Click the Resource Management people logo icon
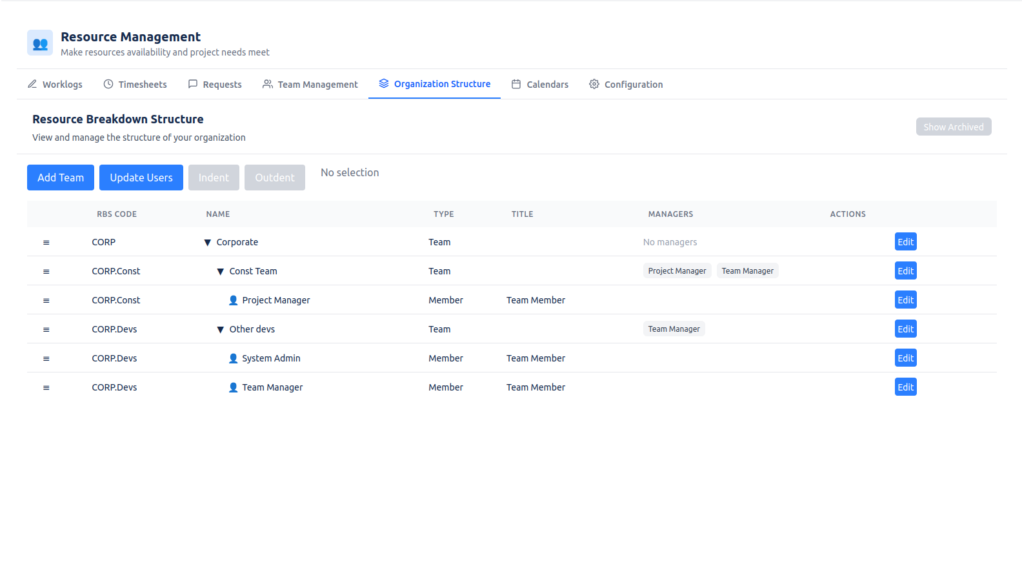 pyautogui.click(x=40, y=43)
